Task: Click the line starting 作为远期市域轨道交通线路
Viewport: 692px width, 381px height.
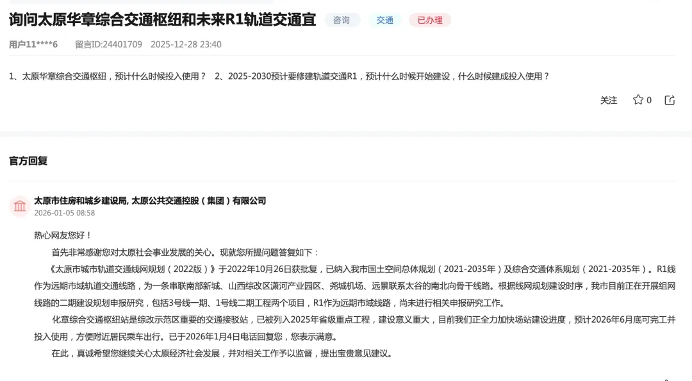Action: [x=355, y=286]
